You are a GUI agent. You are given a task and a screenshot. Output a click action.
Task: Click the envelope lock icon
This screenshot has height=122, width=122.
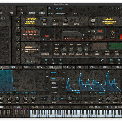(47, 72)
